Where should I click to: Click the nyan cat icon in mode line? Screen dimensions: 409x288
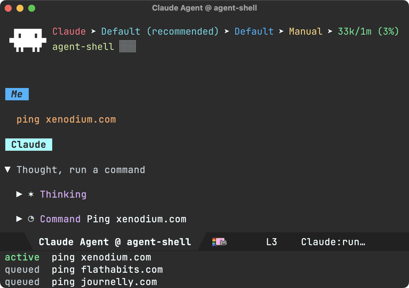point(219,242)
